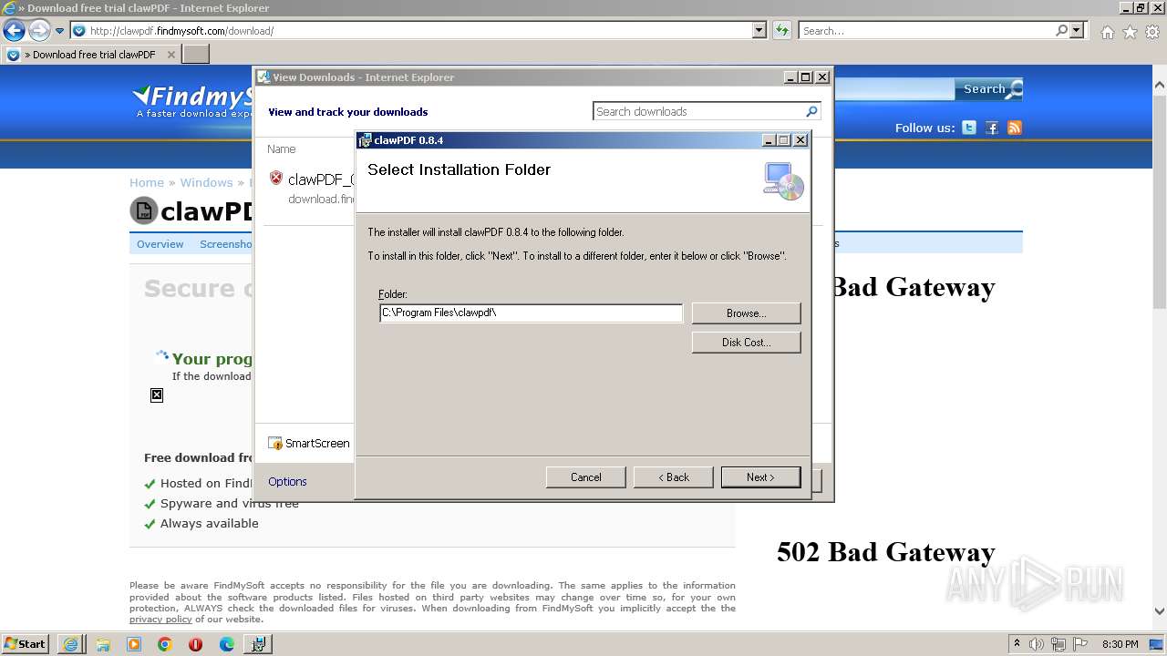
Task: Maximize the View Downloads window
Action: pos(805,77)
